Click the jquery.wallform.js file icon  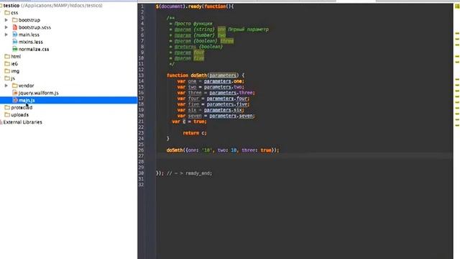click(x=15, y=93)
